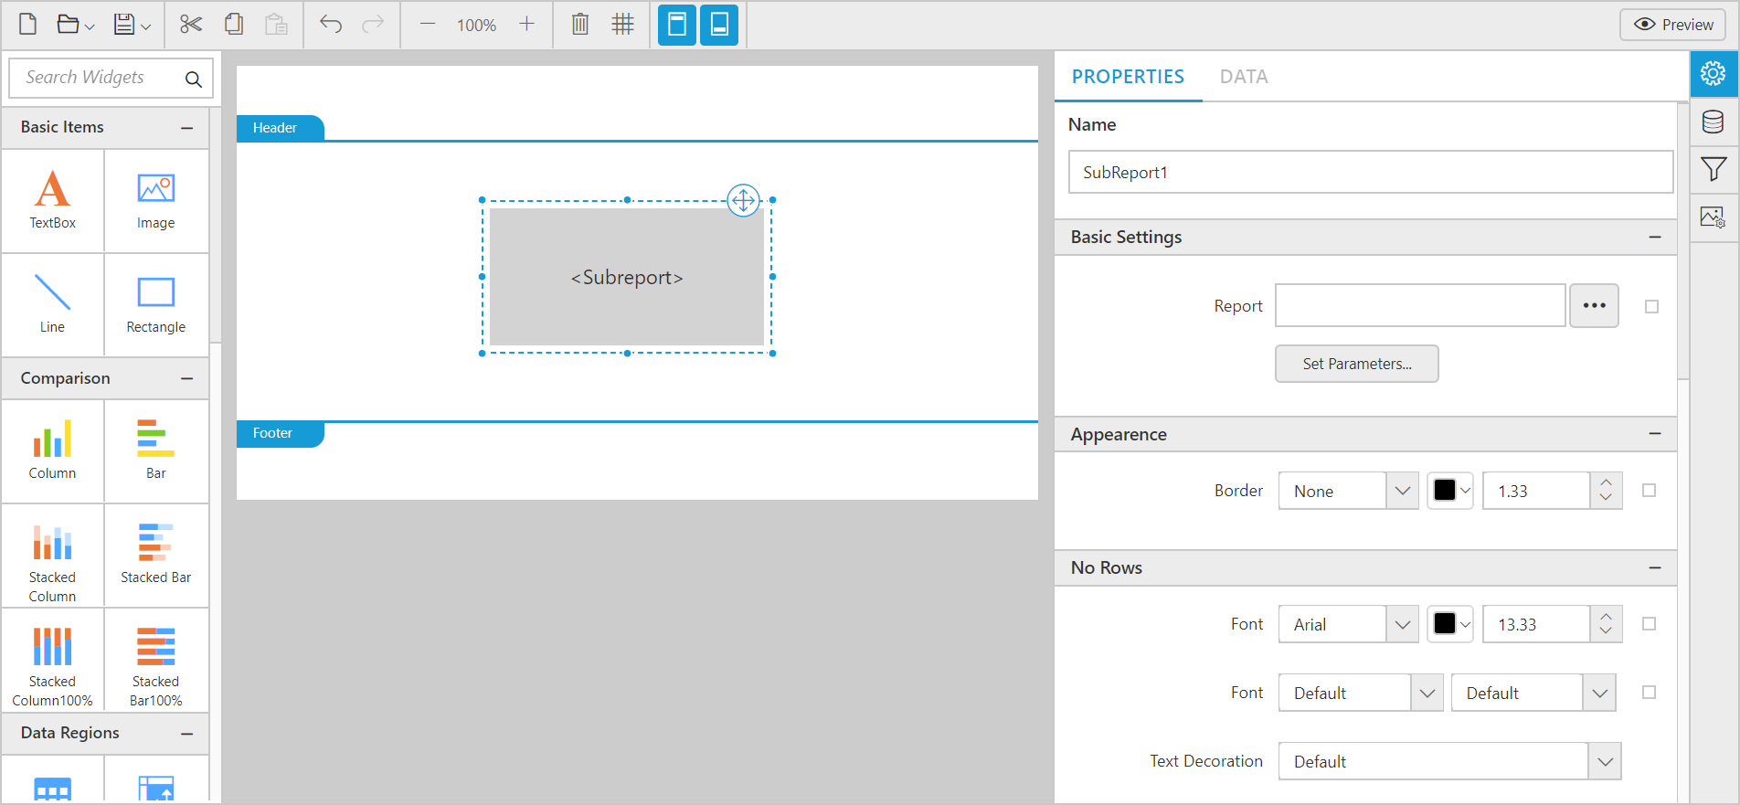Toggle the Border advanced checkbox
The height and width of the screenshot is (805, 1740).
1649,491
